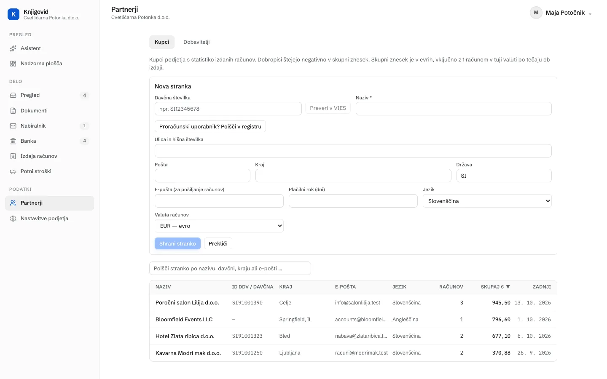The height and width of the screenshot is (379, 607).
Task: Open Asistent via its sparkle icon
Action: pyautogui.click(x=13, y=48)
